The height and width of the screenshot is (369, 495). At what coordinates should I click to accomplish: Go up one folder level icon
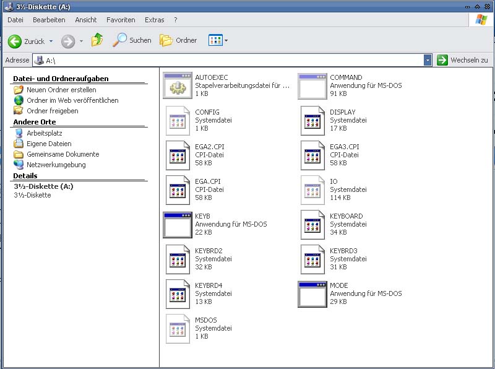97,40
